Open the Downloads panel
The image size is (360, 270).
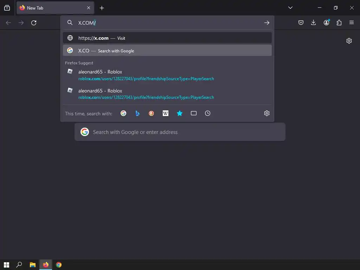(x=313, y=22)
